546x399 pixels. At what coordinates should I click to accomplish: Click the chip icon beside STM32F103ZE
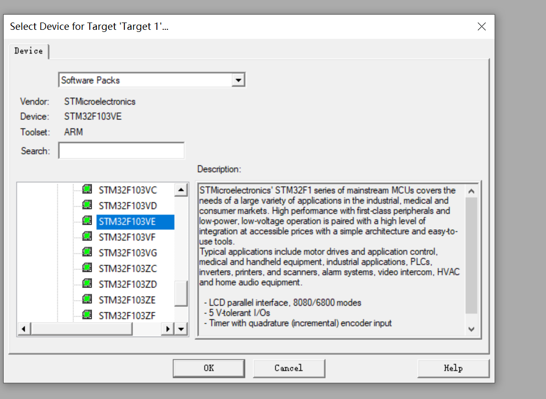pos(87,300)
